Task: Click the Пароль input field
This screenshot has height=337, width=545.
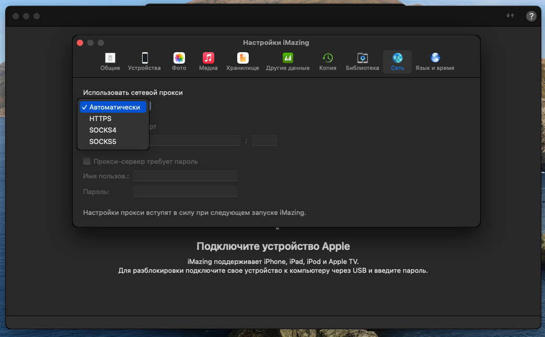Action: coord(185,191)
